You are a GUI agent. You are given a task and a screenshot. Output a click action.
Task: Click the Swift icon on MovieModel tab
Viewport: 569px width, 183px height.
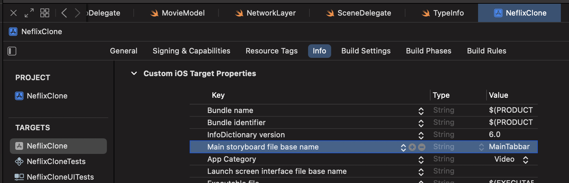[x=155, y=13]
